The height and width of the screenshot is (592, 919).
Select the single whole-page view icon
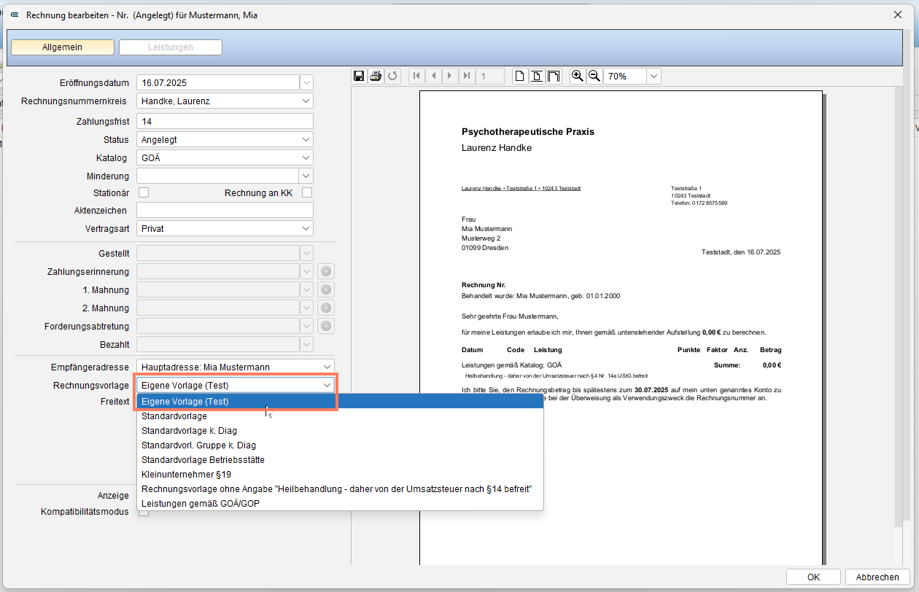point(520,76)
